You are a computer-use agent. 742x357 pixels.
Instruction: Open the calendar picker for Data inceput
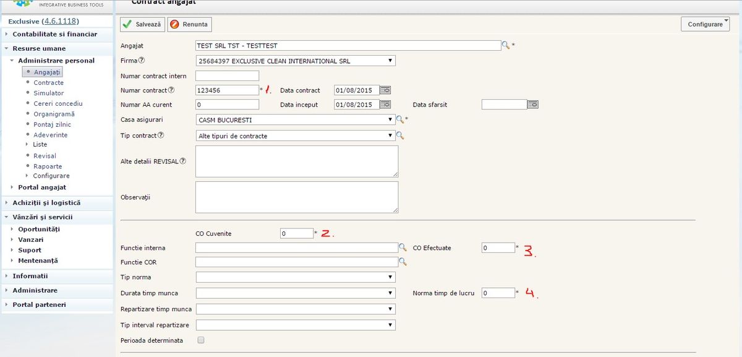pos(385,105)
